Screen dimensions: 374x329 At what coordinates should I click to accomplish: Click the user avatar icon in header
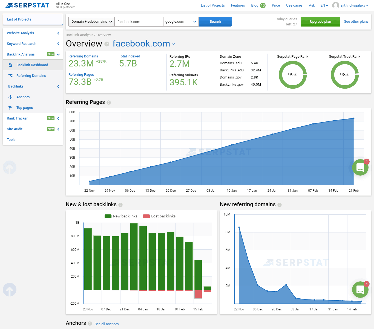(x=335, y=5)
